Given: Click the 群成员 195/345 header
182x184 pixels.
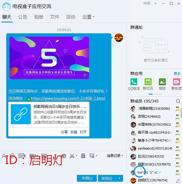Looking at the screenshot, I should tap(144, 101).
